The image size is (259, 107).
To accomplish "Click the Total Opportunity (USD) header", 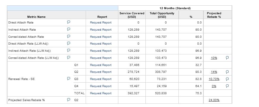I will coord(162,15).
